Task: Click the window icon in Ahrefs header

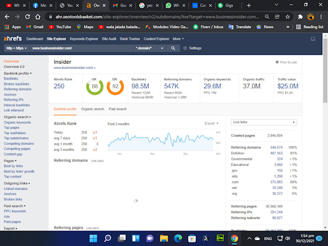Action: point(313,39)
